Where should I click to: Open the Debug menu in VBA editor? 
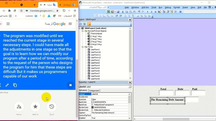click(x=168, y=7)
